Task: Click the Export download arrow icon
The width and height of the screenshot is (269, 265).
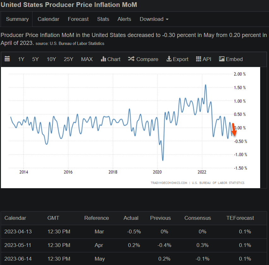Action: 169,59
